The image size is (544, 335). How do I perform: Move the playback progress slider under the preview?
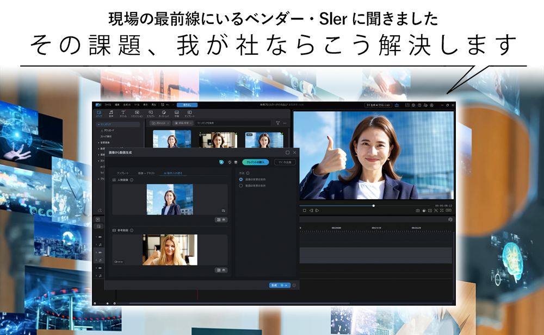click(374, 206)
